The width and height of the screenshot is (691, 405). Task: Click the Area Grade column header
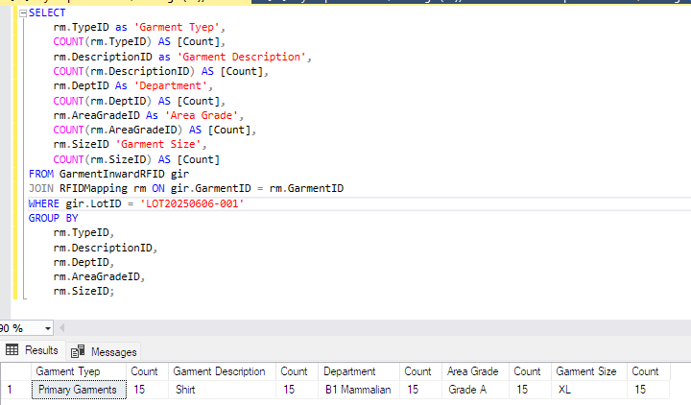point(472,371)
